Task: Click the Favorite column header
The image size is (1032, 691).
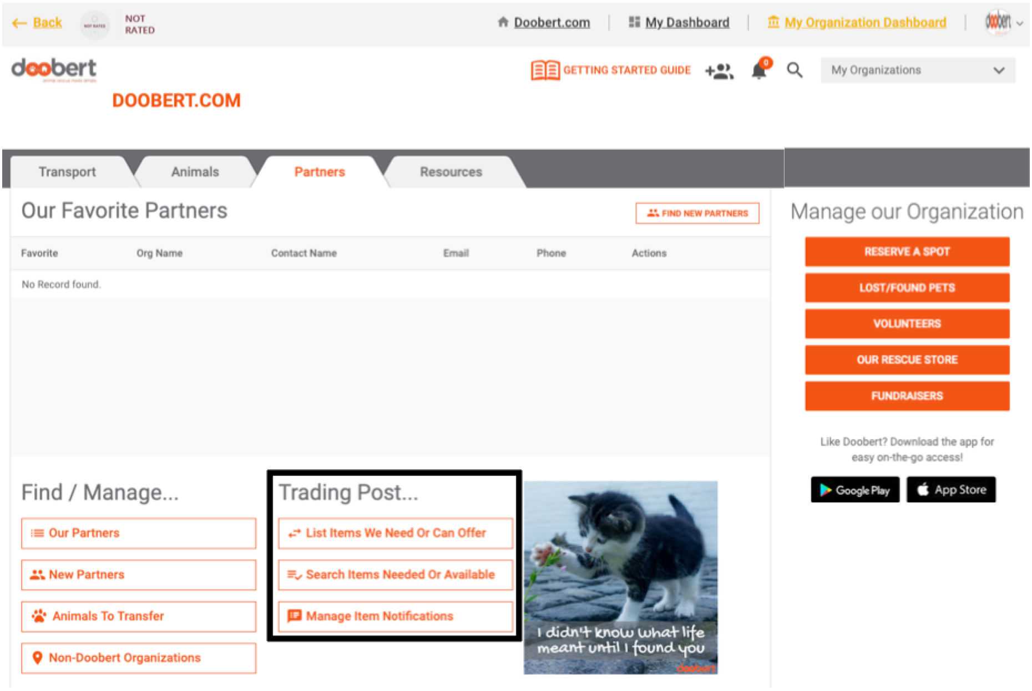Action: click(39, 253)
